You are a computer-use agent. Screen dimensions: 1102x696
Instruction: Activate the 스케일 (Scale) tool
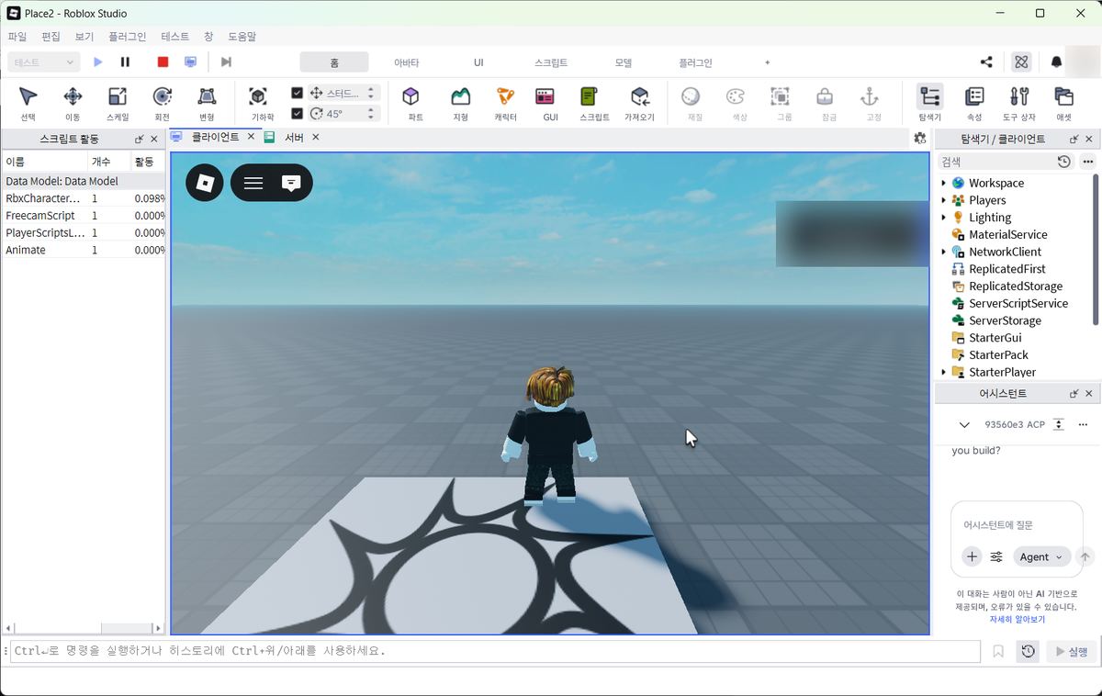(118, 103)
